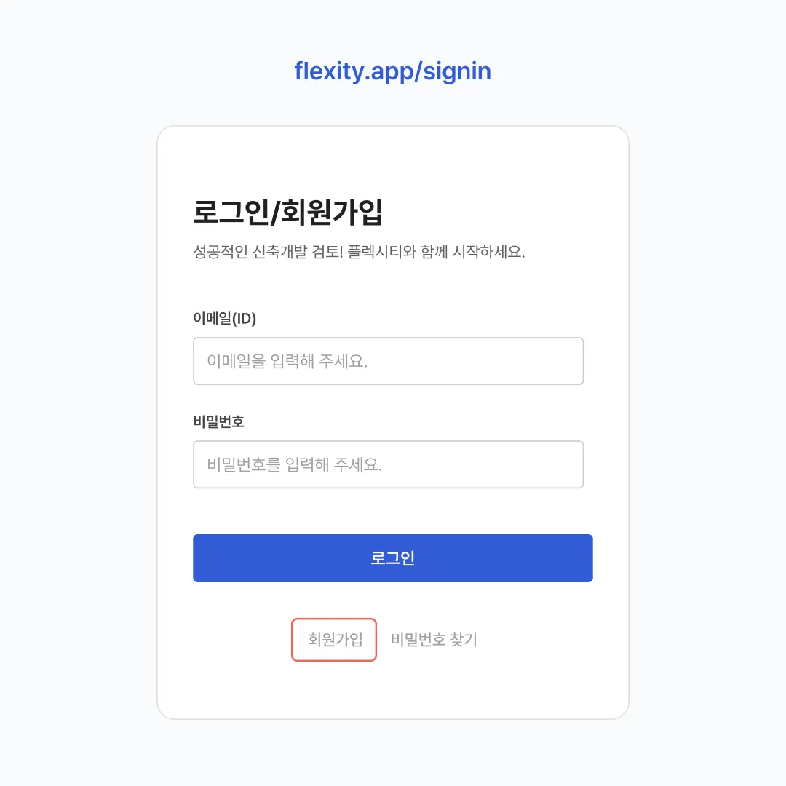Image resolution: width=786 pixels, height=786 pixels.
Task: Click the 이메일 email input field
Action: [388, 361]
